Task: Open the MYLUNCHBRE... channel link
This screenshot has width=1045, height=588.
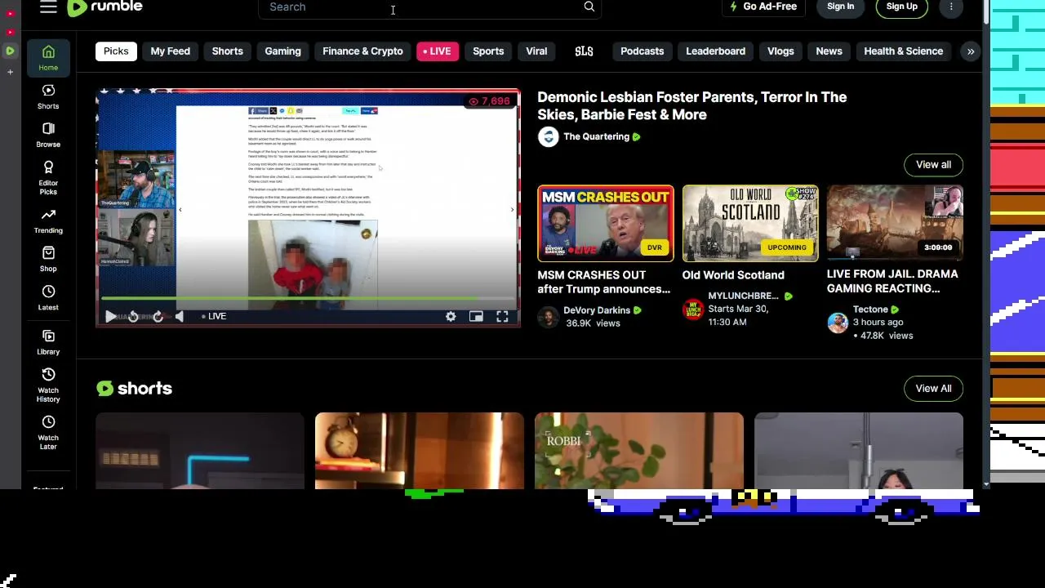Action: [743, 296]
